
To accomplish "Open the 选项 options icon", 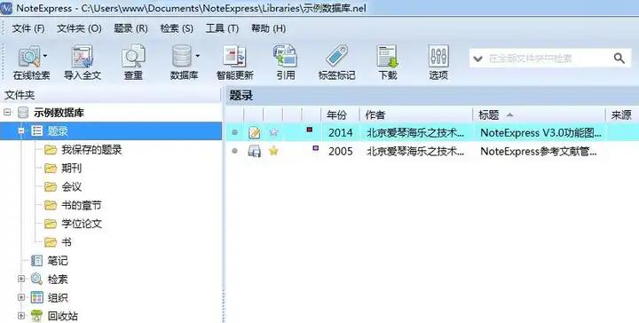I will 438,56.
